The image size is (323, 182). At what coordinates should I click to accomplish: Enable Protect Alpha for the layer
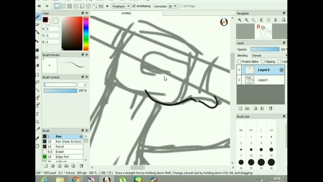coord(239,62)
